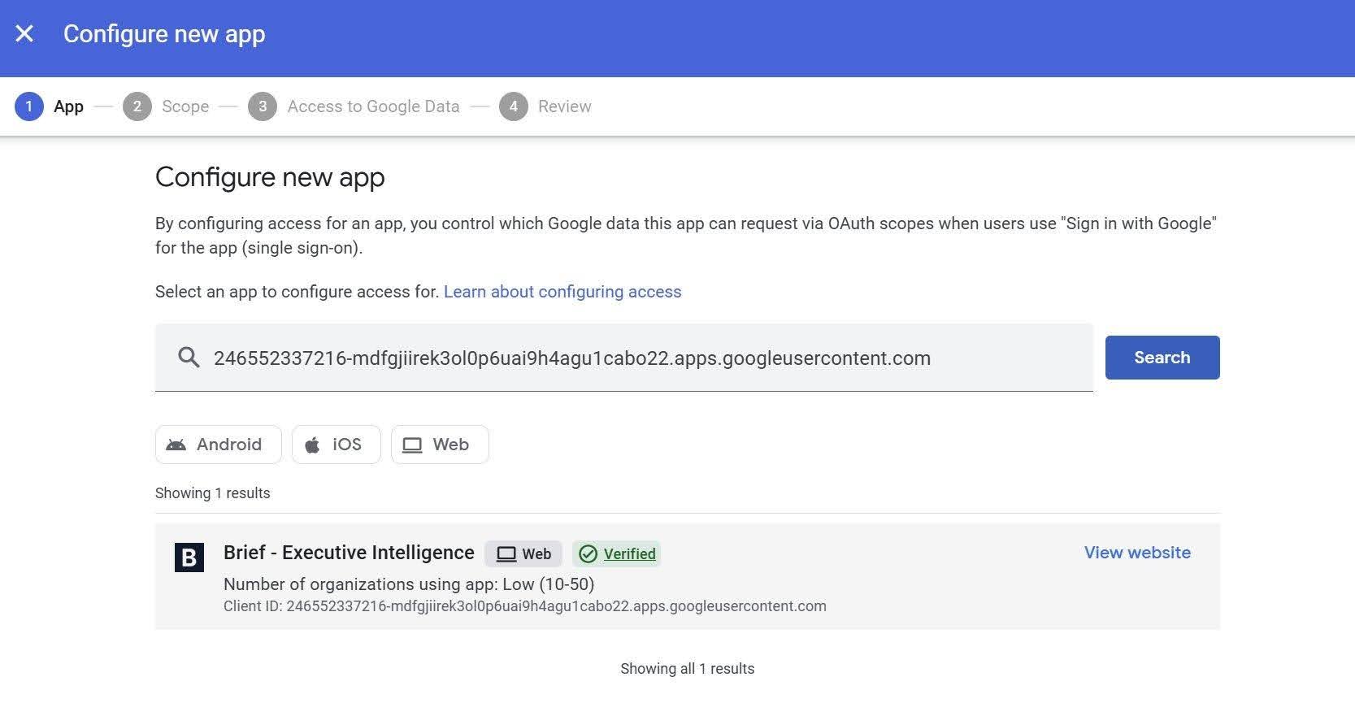The width and height of the screenshot is (1355, 703).
Task: Filter results by iOS apps
Action: pyautogui.click(x=336, y=445)
